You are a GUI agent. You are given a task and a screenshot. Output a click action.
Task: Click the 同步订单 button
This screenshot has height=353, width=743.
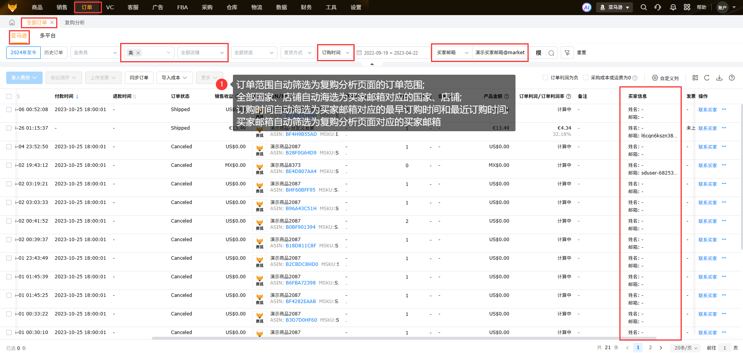pos(139,78)
